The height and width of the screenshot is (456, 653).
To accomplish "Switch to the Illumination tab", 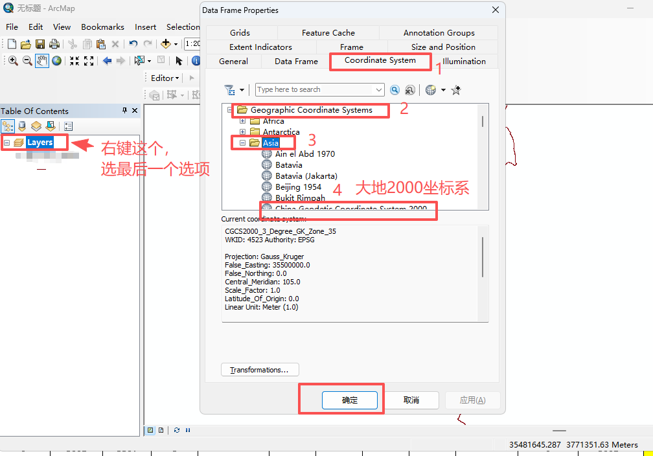I will coord(464,62).
